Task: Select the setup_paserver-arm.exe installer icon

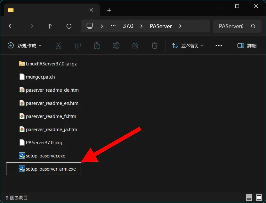Action: (x=22, y=169)
